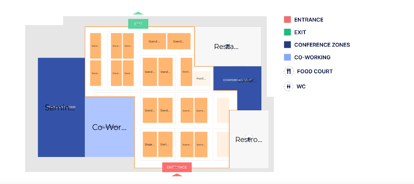This screenshot has width=414, height=184.
Task: Click the Food Court legend icon
Action: point(289,71)
